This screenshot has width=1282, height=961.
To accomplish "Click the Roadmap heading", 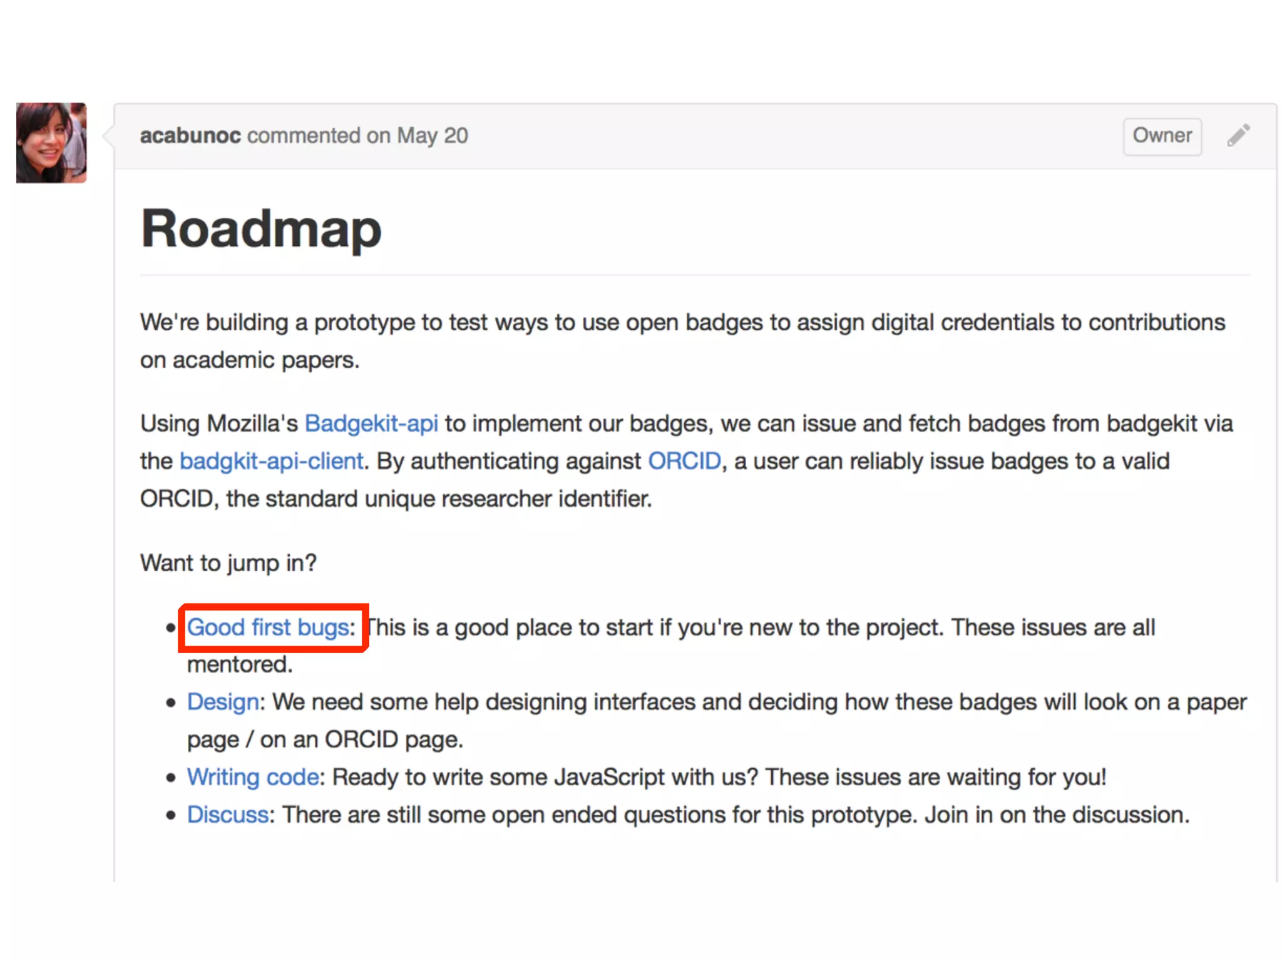I will click(x=261, y=229).
